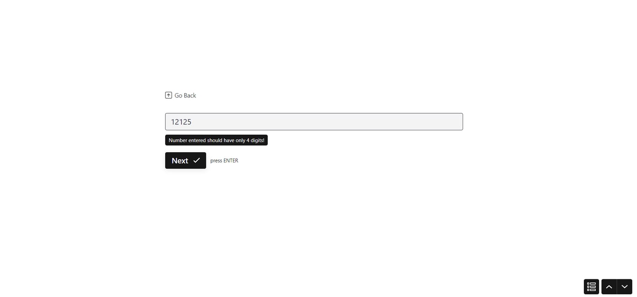Image resolution: width=637 pixels, height=297 pixels.
Task: Click the press ENTER hint text
Action: [224, 161]
